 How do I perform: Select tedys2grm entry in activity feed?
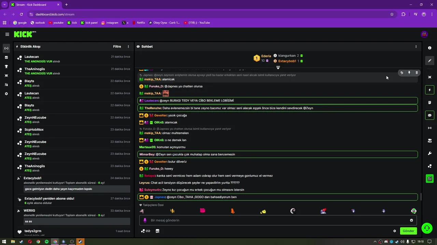(x=74, y=232)
